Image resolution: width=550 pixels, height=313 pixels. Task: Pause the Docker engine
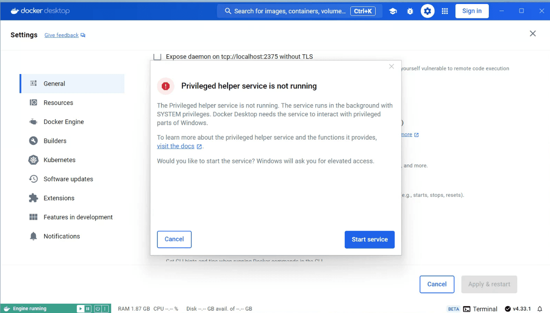[88, 309]
